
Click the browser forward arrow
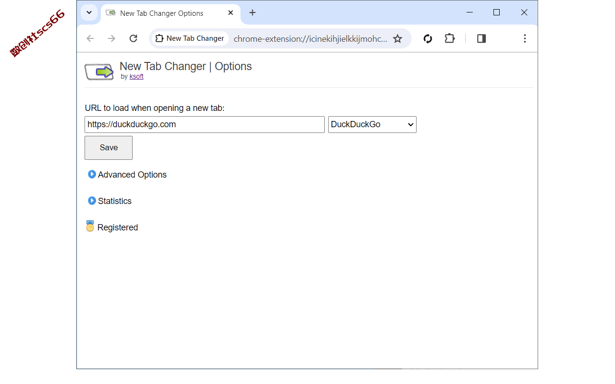point(111,38)
